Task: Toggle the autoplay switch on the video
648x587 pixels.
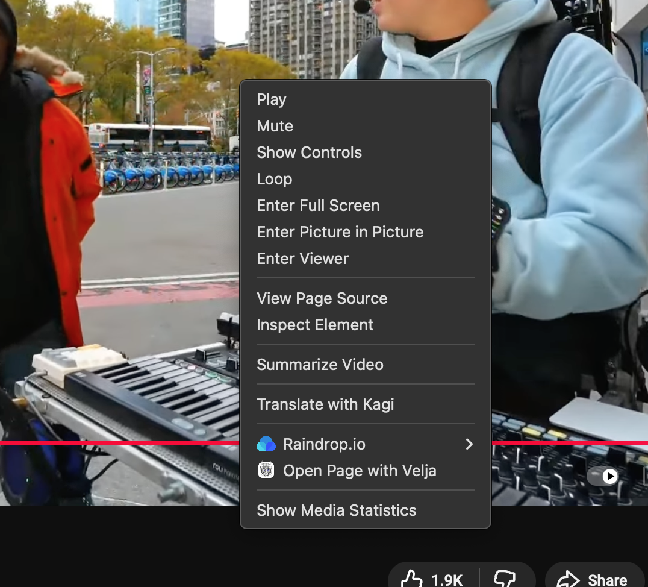Action: (x=603, y=476)
